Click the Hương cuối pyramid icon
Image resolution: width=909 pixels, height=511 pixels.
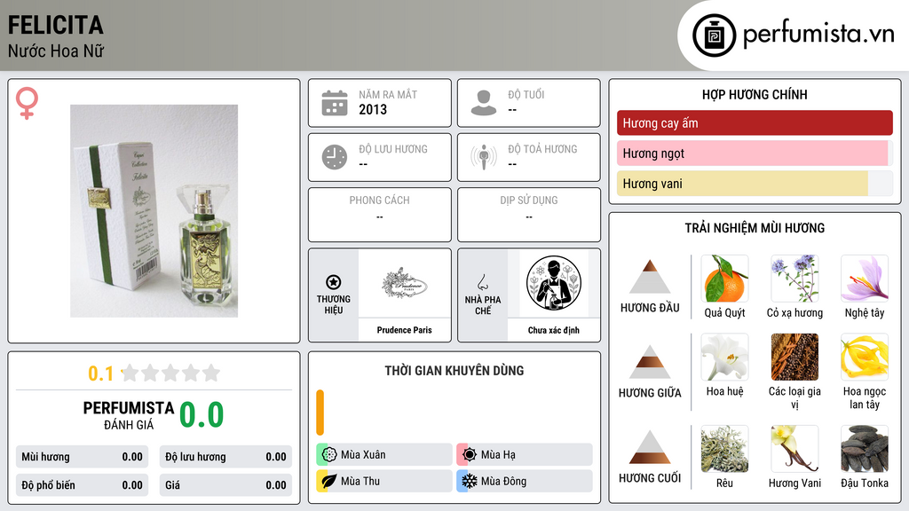[650, 447]
